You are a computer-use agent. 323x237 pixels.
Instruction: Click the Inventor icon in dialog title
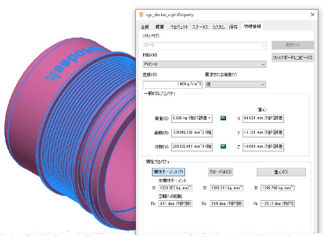pyautogui.click(x=141, y=14)
